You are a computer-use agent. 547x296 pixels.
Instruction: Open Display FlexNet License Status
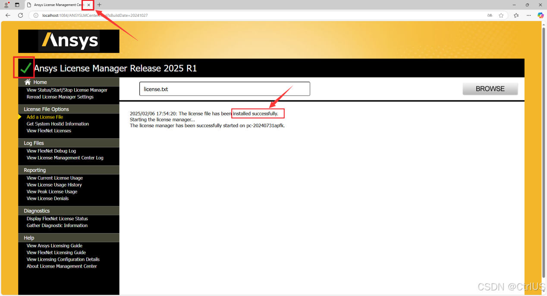57,219
